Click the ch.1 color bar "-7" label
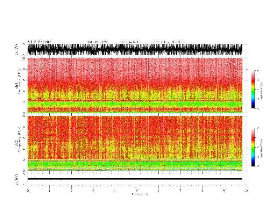 [258, 108]
